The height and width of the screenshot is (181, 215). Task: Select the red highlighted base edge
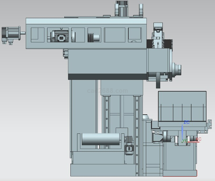[180, 176]
